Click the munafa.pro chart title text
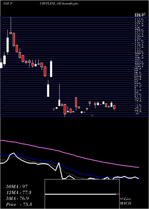This screenshot has width=149, height=209. pyautogui.click(x=70, y=4)
